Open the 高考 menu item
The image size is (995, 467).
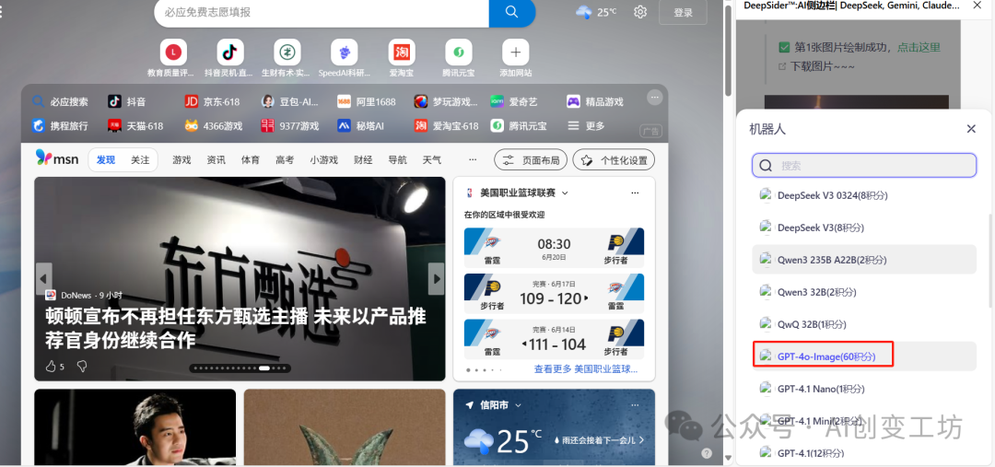pos(285,160)
